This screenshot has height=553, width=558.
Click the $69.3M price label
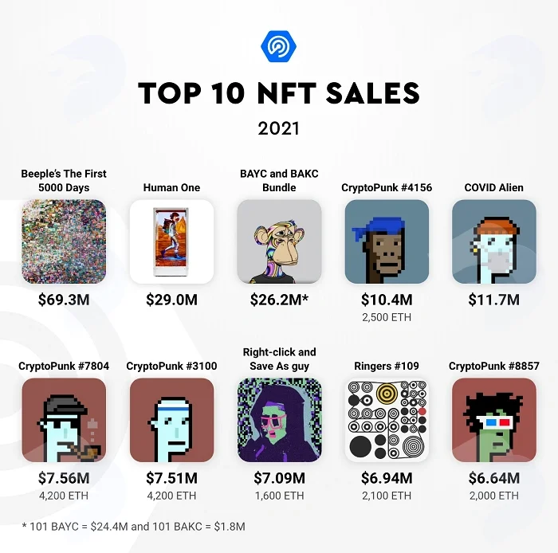[x=64, y=300]
